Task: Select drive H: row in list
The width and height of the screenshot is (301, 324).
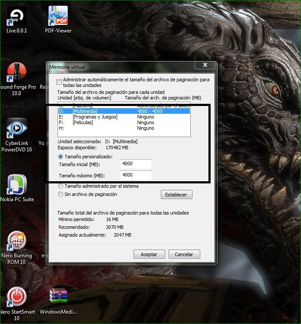Action: pyautogui.click(x=124, y=128)
